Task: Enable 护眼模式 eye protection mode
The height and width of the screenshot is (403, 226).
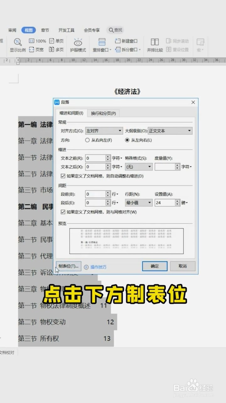Action: tap(78, 45)
